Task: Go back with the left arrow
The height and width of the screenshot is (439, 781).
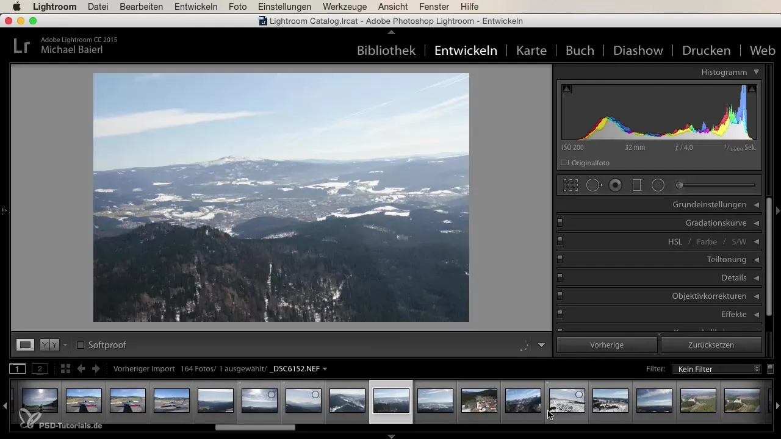Action: 81,369
